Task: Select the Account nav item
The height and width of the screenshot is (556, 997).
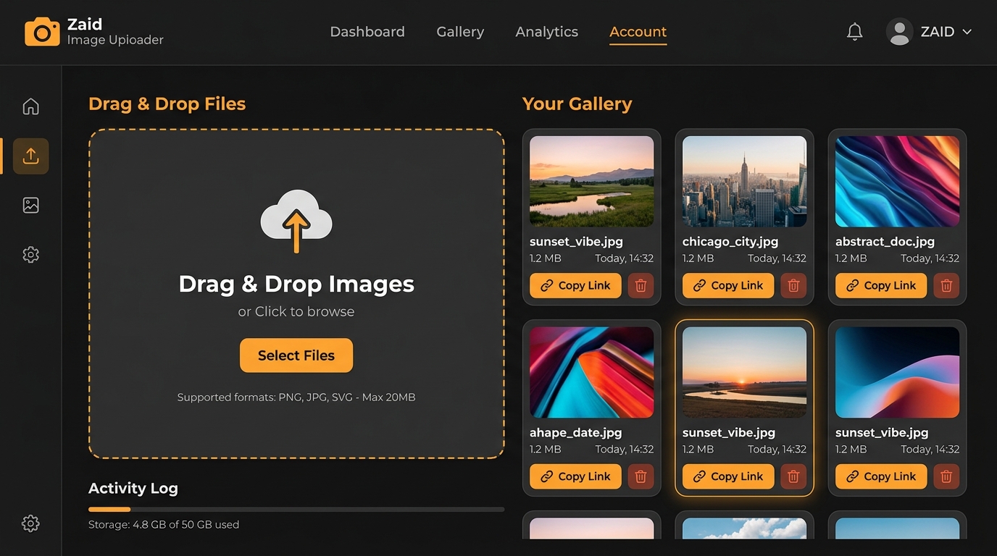Action: pos(638,32)
